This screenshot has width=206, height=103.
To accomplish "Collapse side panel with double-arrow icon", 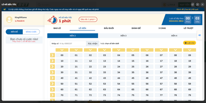I will (x=199, y=35).
